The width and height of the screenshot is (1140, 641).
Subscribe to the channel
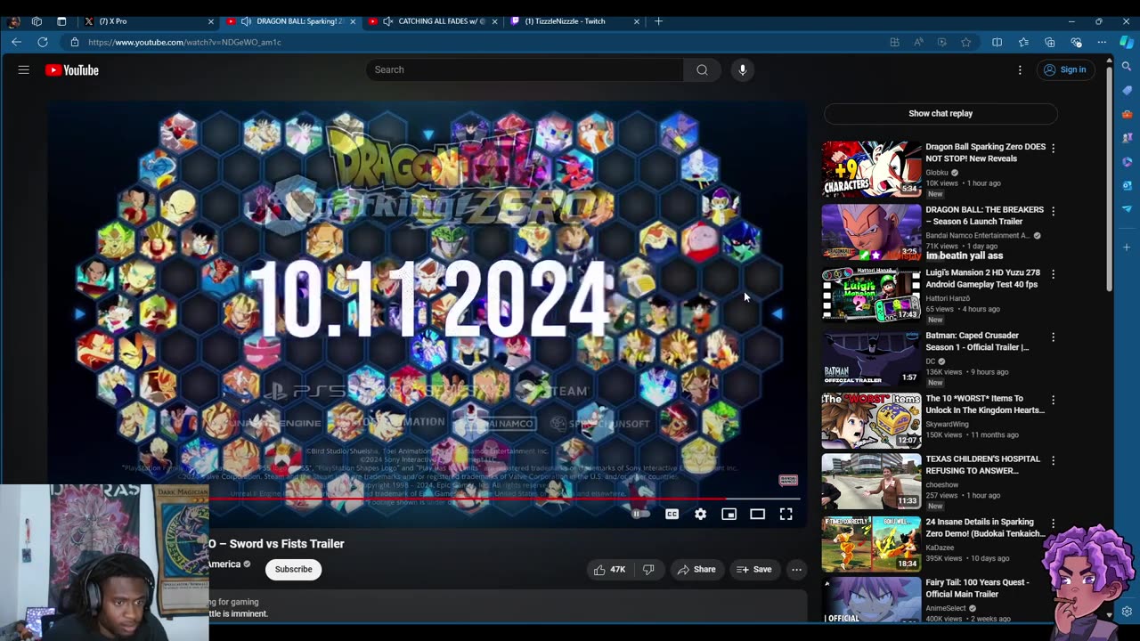(x=294, y=569)
